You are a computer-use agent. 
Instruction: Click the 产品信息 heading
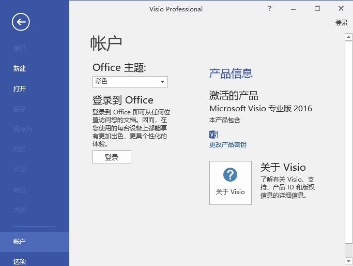pyautogui.click(x=231, y=73)
